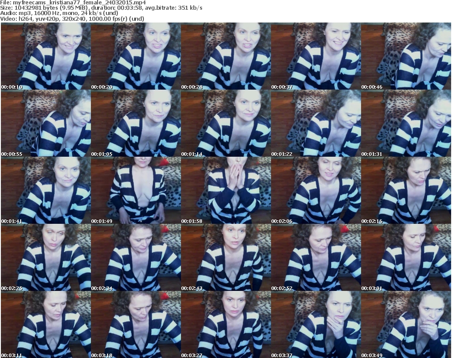Click the File name header line
Screen dimensions: 452x358
point(73,3)
